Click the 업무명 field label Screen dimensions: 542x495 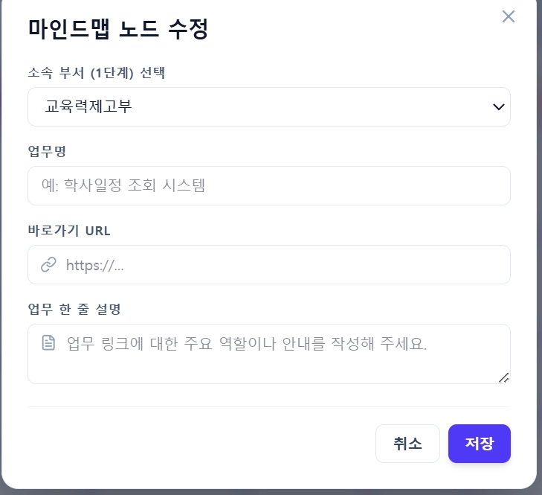point(47,151)
